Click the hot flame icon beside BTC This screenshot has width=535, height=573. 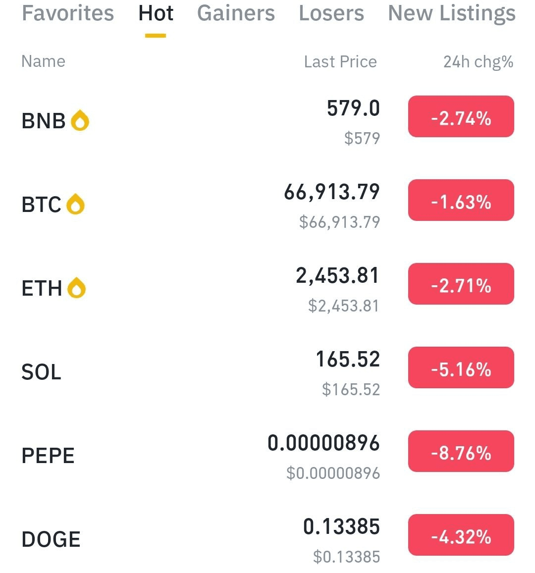click(x=75, y=204)
